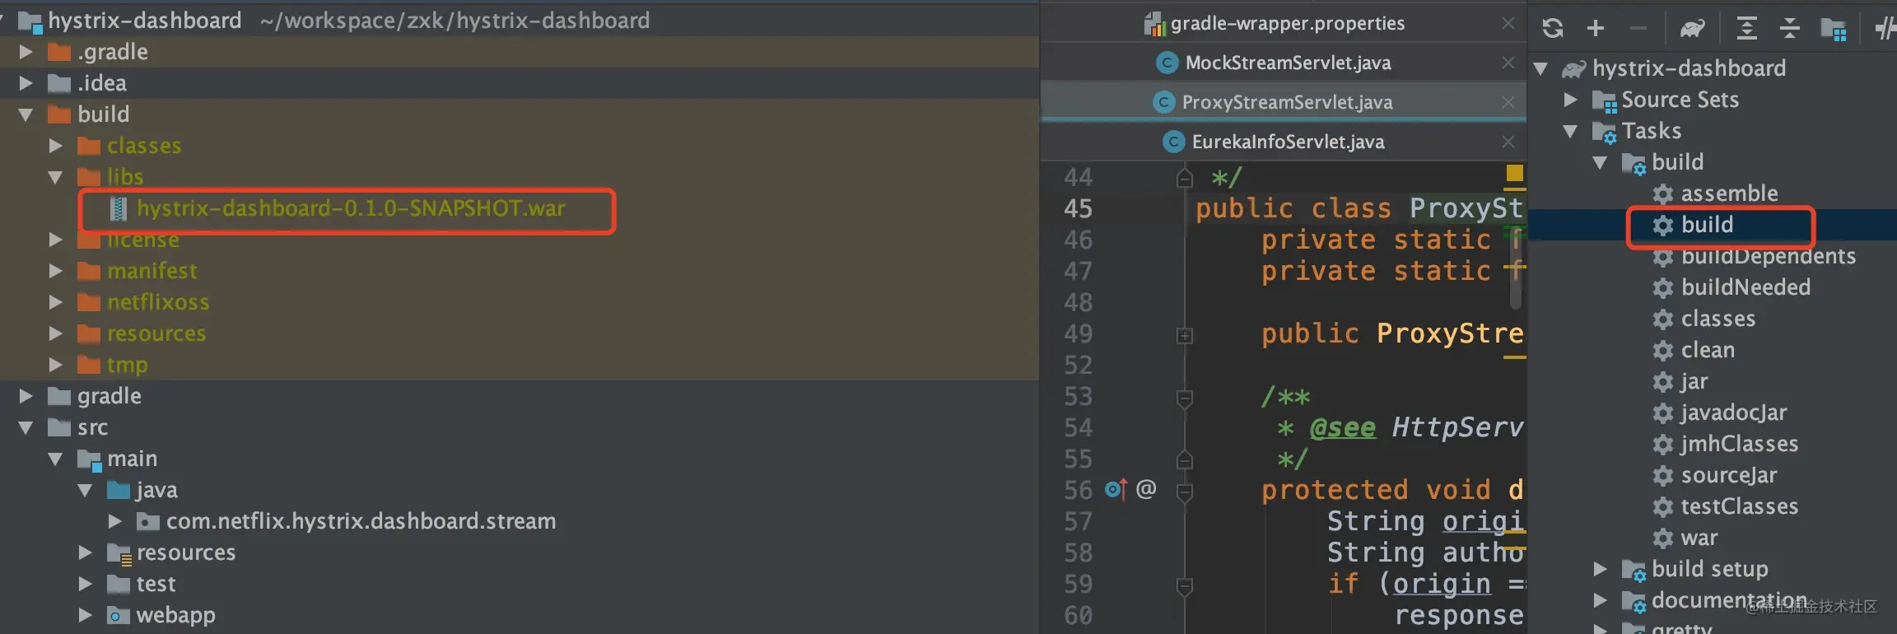Click the @see Javadoc tag link
Viewport: 1897px width, 634px height.
tap(1342, 427)
